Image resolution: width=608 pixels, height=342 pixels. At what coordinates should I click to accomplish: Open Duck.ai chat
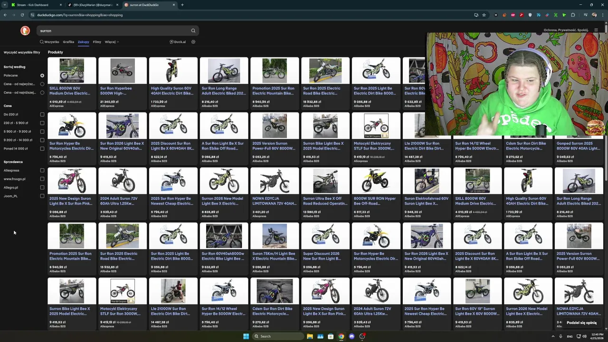coord(178,42)
